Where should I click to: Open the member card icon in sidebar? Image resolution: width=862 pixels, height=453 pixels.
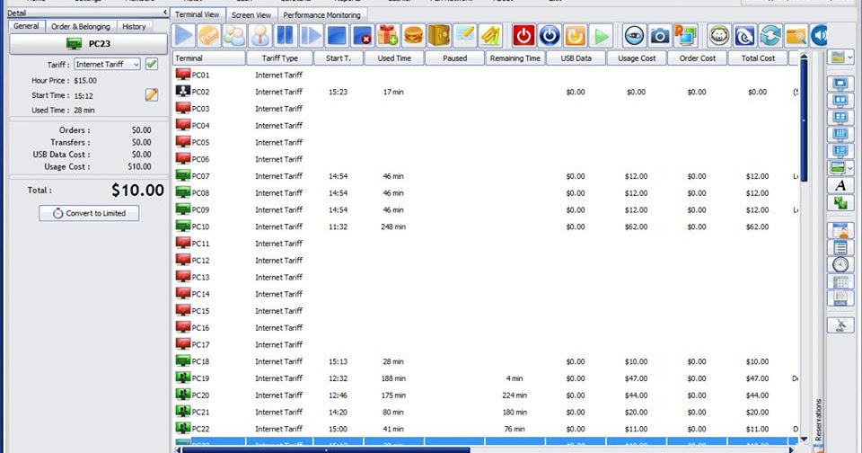pos(840,231)
